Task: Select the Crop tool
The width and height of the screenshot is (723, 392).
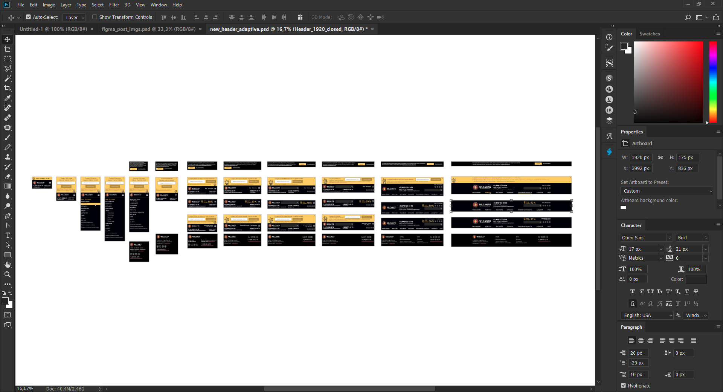Action: coord(8,88)
